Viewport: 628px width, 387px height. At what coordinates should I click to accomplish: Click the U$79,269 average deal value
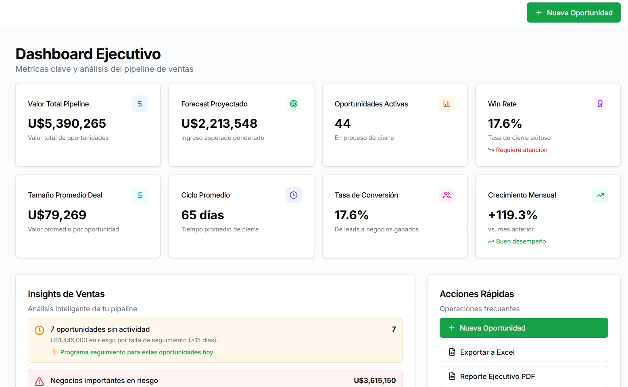tap(57, 215)
